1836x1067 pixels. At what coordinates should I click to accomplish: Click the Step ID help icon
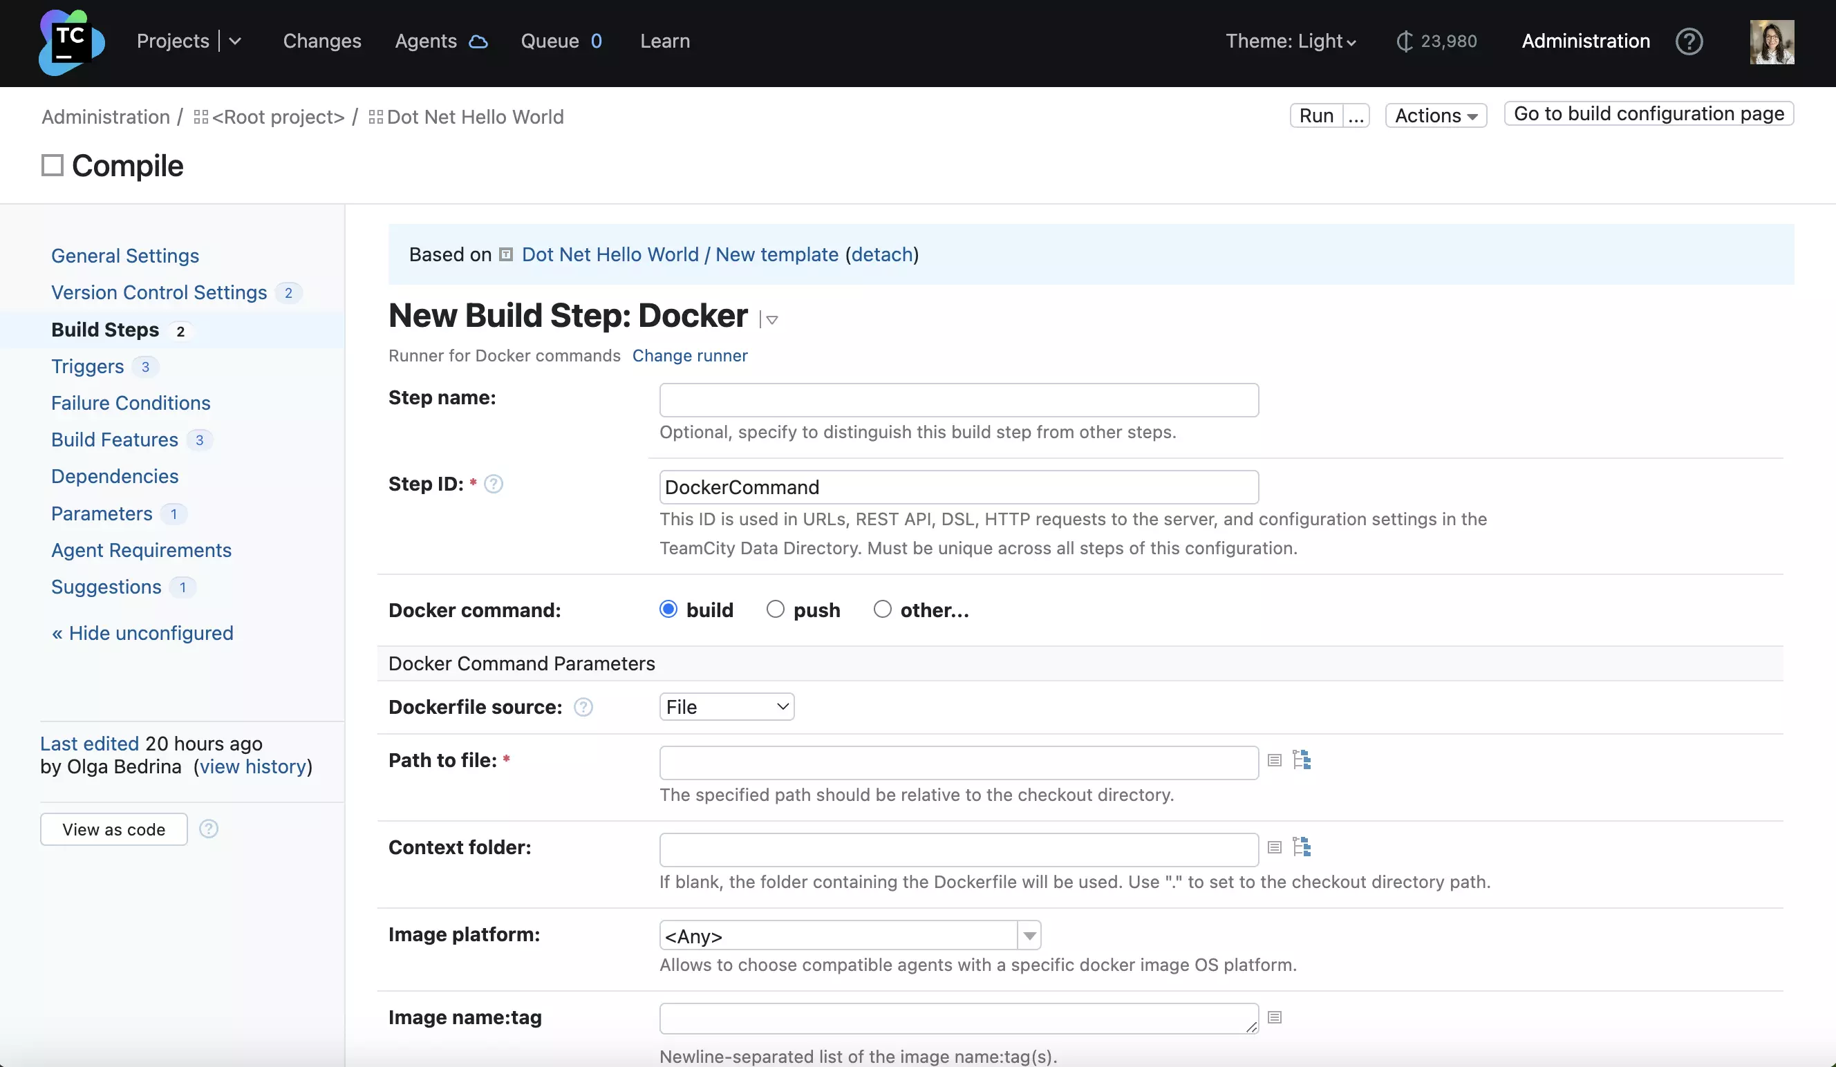point(494,484)
